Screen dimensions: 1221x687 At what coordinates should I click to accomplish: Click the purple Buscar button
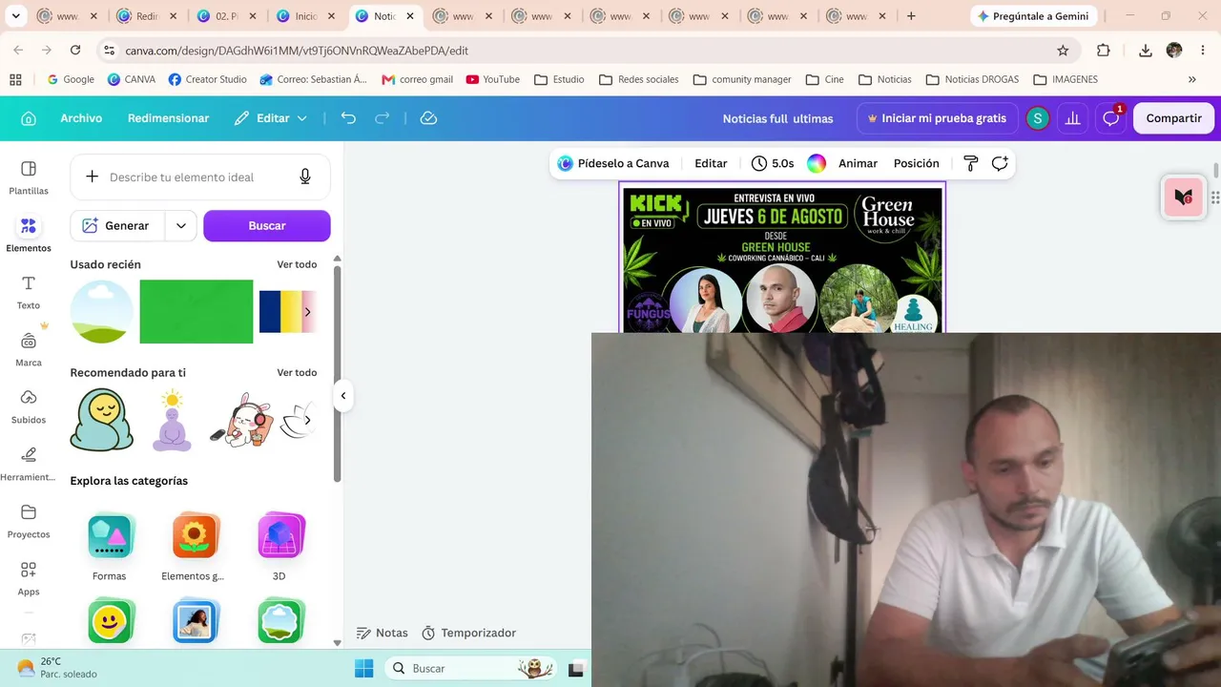267,226
